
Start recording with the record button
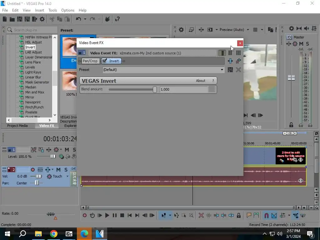point(85,215)
